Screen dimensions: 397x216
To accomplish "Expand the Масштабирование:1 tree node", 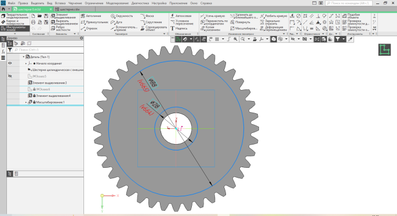I will 26,102.
